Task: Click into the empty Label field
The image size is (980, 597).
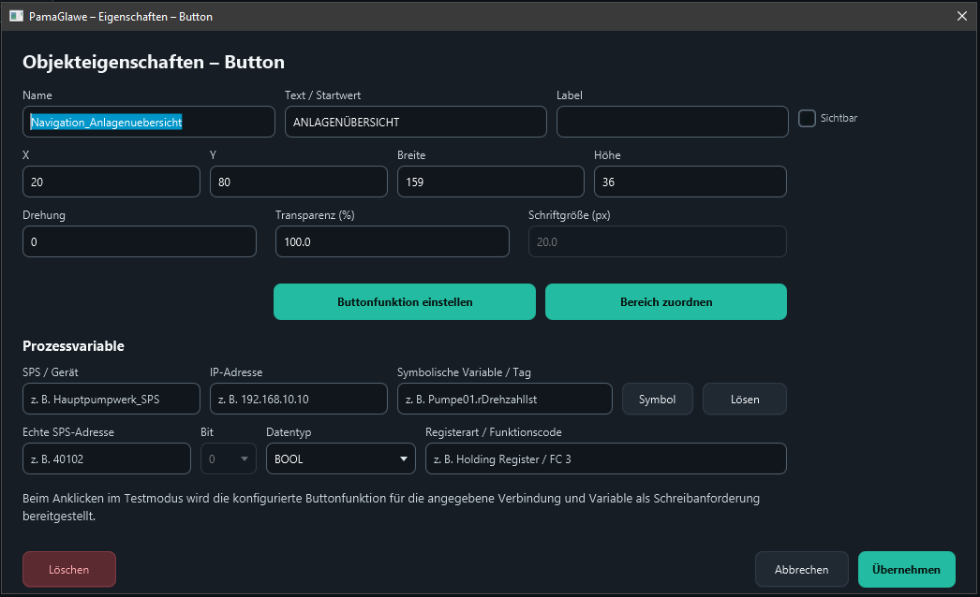Action: (673, 122)
